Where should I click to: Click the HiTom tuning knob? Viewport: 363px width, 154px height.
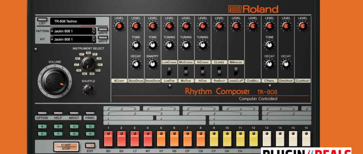pos(203,45)
